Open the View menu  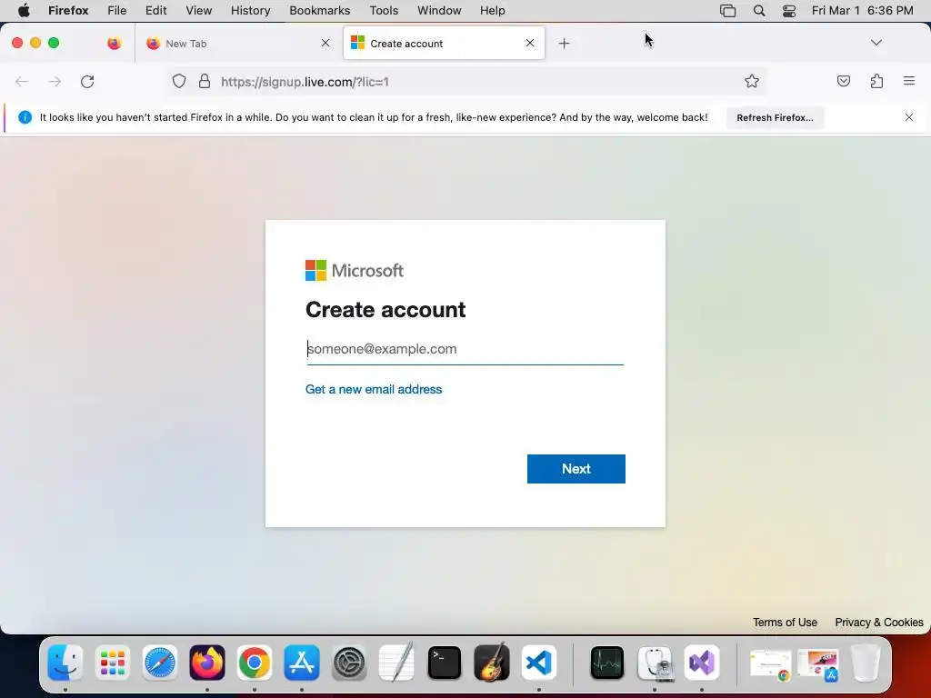198,11
